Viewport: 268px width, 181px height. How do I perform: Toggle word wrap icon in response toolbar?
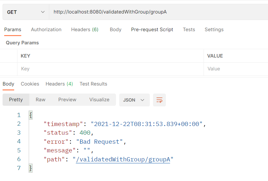click(159, 100)
